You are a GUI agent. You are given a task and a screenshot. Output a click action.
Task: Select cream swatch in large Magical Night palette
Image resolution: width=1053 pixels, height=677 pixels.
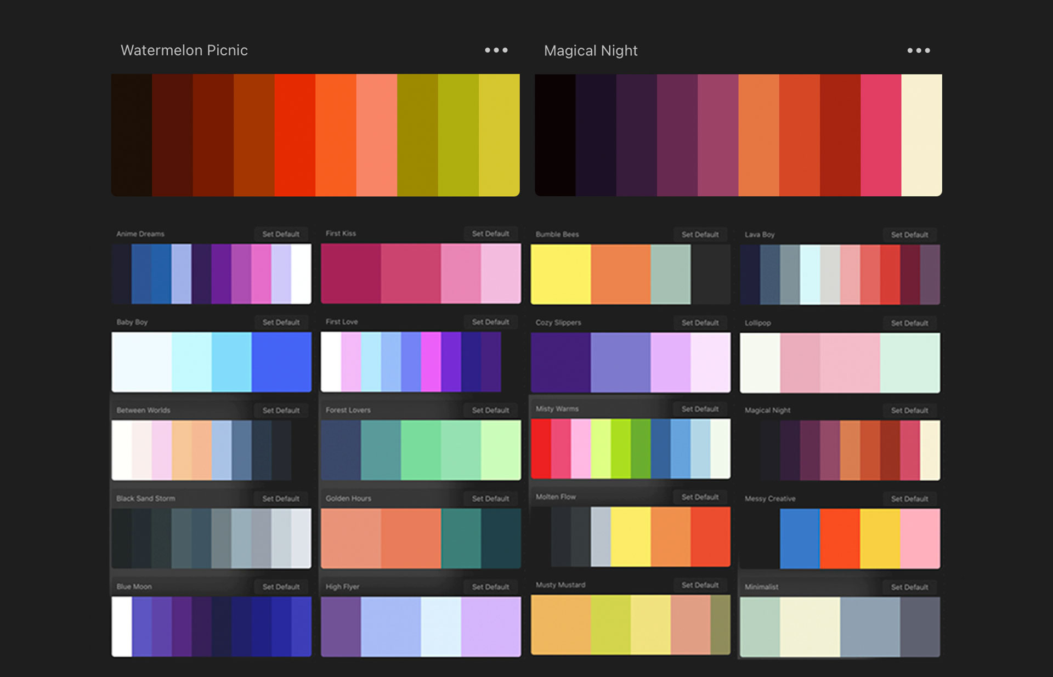tap(921, 135)
